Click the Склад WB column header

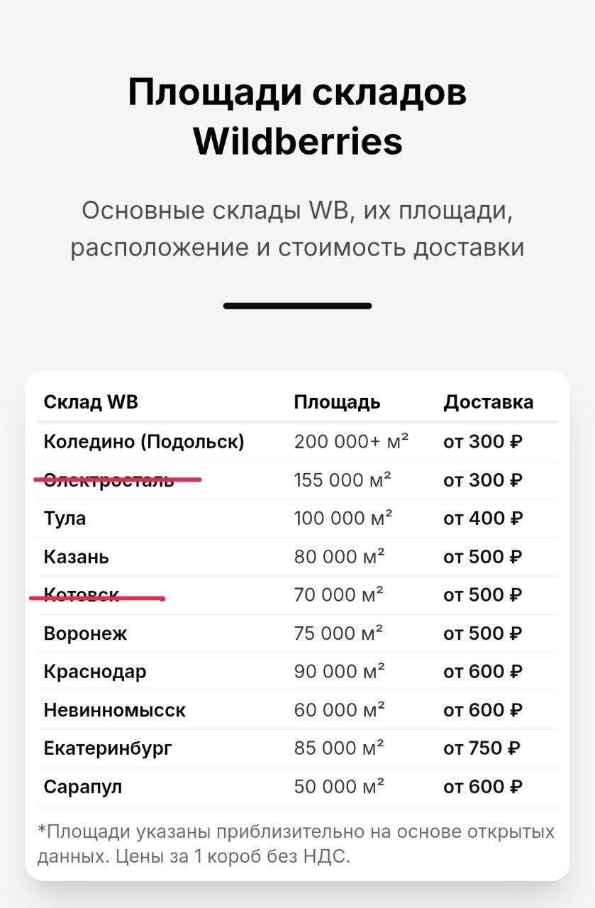point(91,402)
